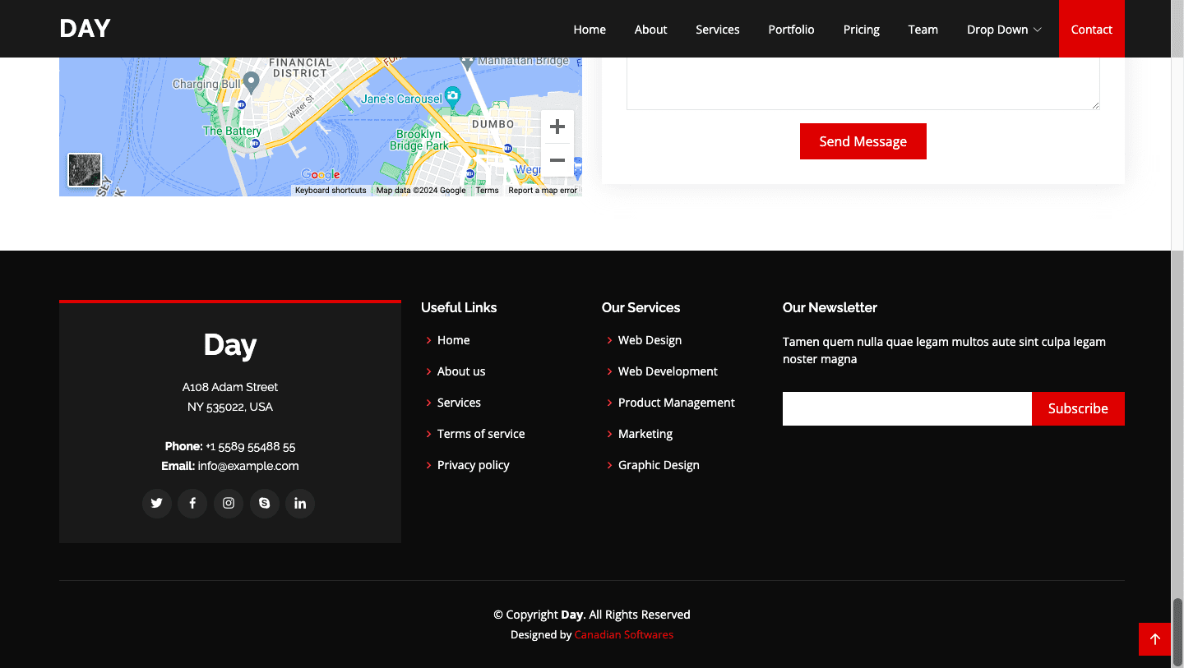Open the Instagram social icon
Screen dimensions: 1184x668
229,504
